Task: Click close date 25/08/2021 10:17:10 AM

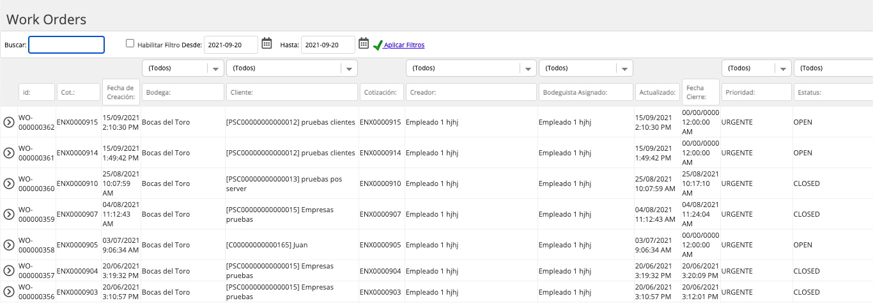Action: tap(700, 183)
